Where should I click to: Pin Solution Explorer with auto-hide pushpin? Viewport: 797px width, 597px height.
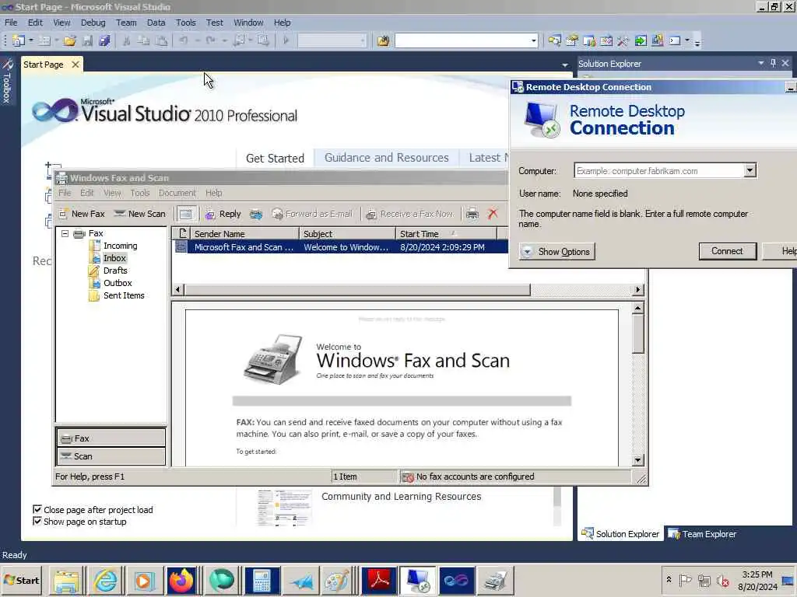click(x=773, y=63)
